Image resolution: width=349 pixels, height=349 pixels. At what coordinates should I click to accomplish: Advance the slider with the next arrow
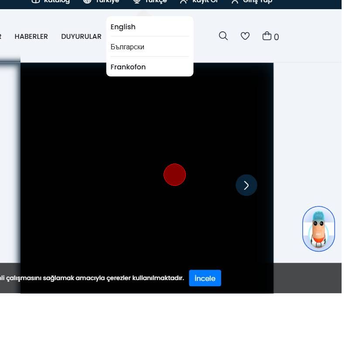point(246,185)
